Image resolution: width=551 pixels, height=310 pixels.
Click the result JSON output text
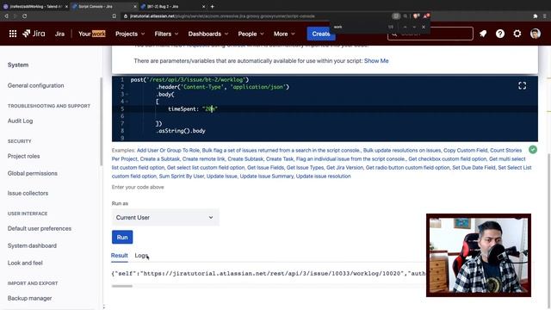pyautogui.click(x=269, y=274)
